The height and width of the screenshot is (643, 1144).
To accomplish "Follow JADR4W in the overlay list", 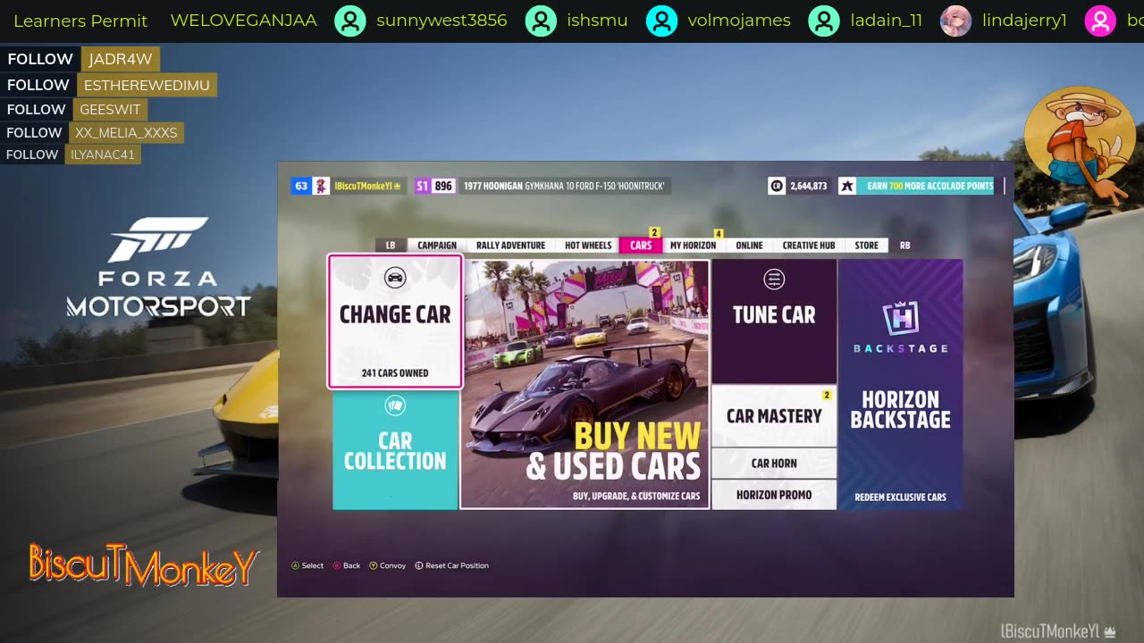I will [80, 59].
